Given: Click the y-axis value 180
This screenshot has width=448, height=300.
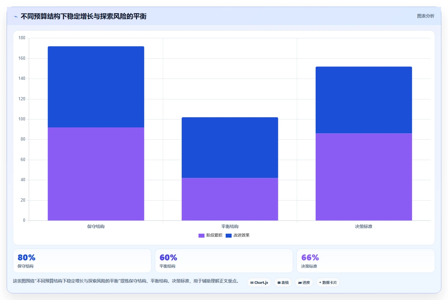Looking at the screenshot, I should 22,38.
